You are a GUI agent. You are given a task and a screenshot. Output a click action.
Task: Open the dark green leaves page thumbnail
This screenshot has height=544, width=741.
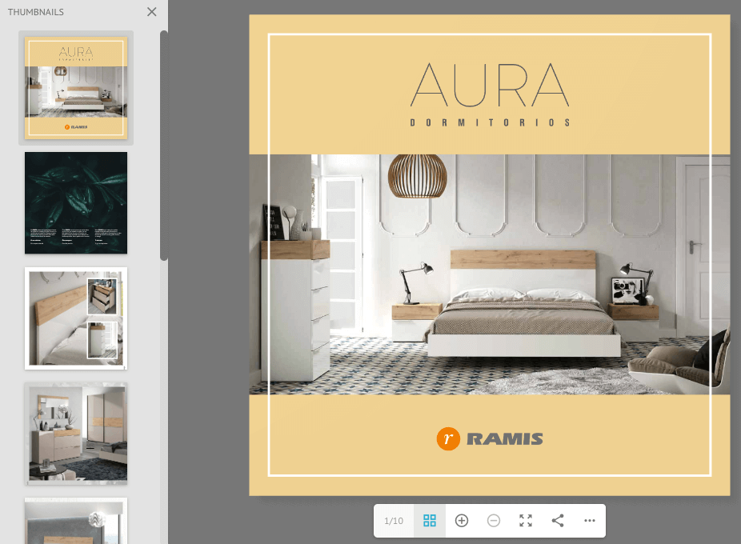(x=76, y=202)
